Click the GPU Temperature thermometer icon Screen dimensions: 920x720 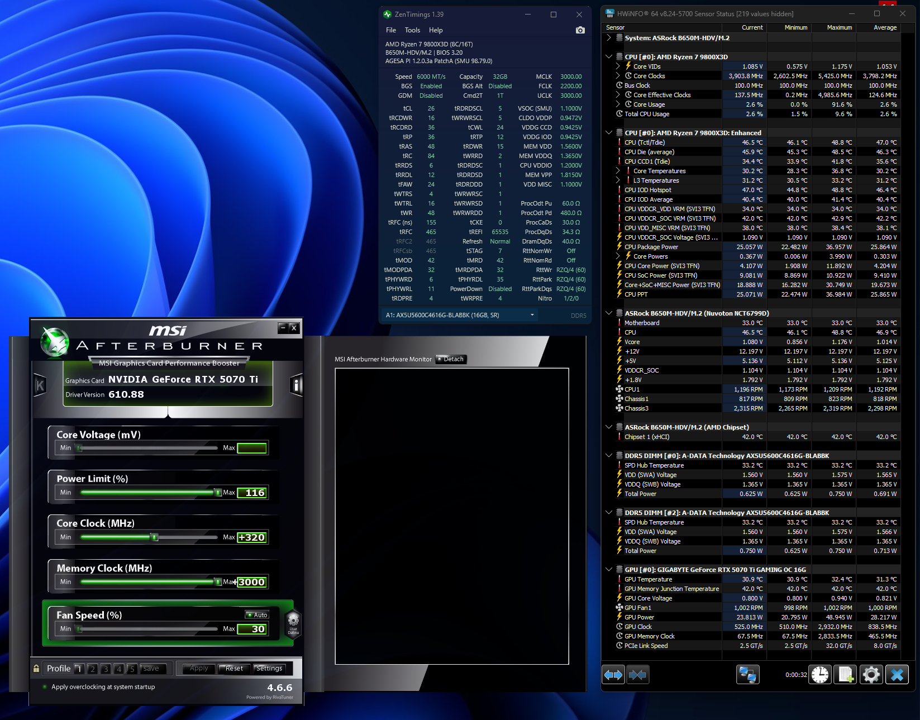click(x=619, y=579)
